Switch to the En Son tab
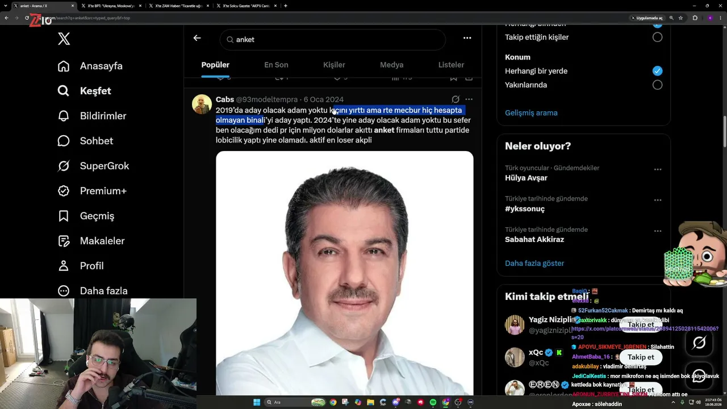This screenshot has width=727, height=409. point(276,65)
